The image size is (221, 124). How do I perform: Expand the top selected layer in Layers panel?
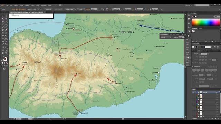point(199,92)
